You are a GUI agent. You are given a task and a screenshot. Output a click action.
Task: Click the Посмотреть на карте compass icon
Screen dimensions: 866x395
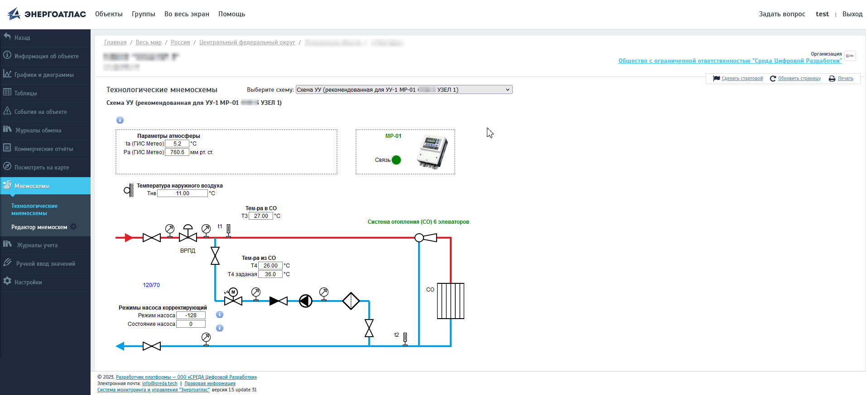click(x=7, y=166)
